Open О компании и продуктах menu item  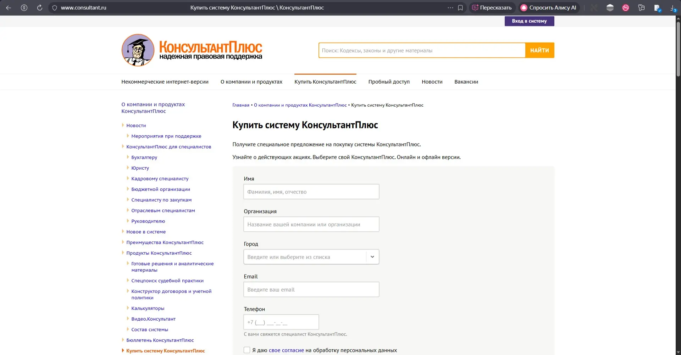coord(251,81)
